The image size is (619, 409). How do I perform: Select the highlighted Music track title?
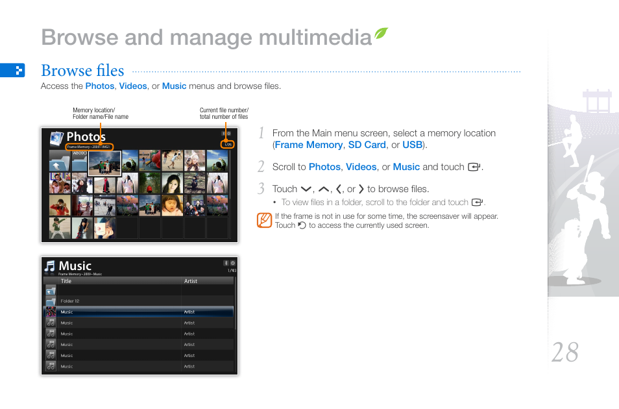click(x=67, y=312)
